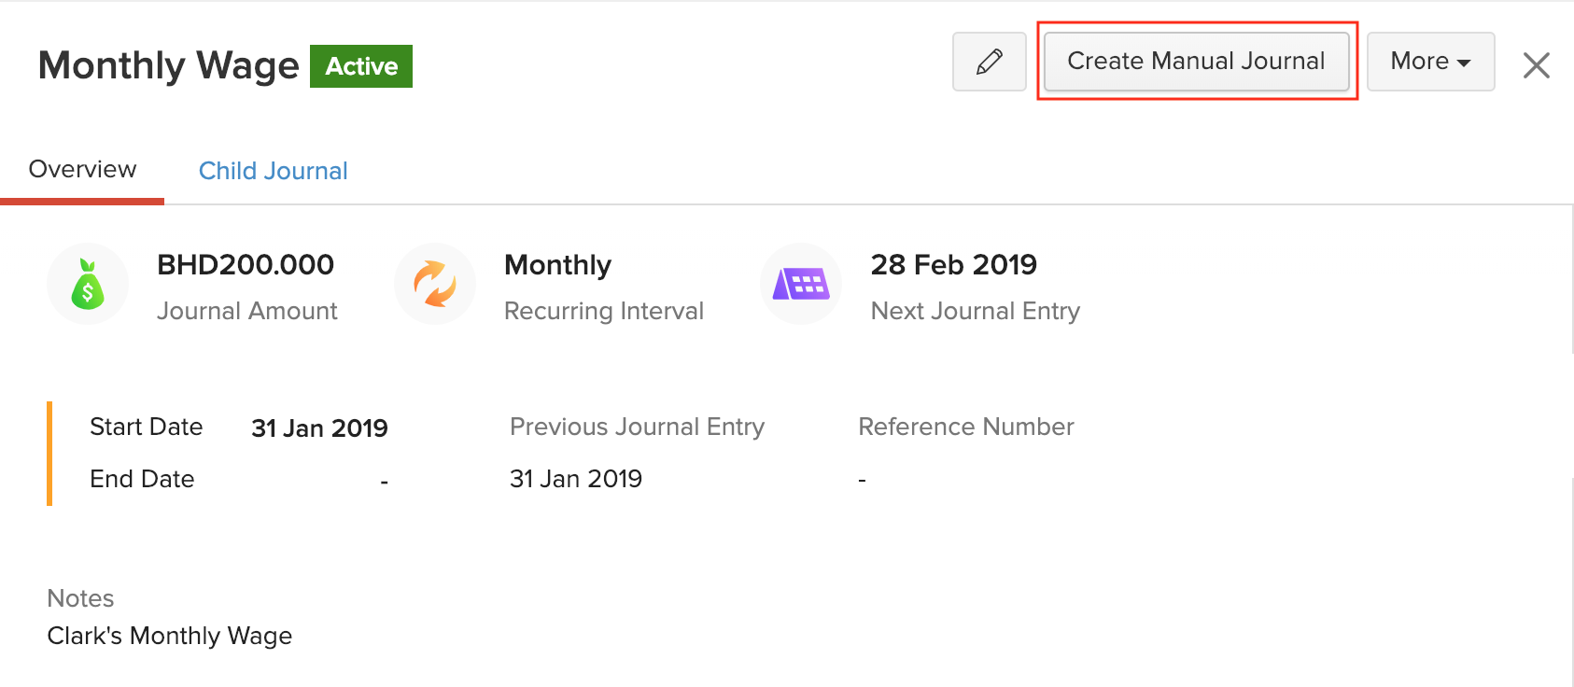Click the orange recurring interval icon
The height and width of the screenshot is (687, 1574).
coord(435,283)
